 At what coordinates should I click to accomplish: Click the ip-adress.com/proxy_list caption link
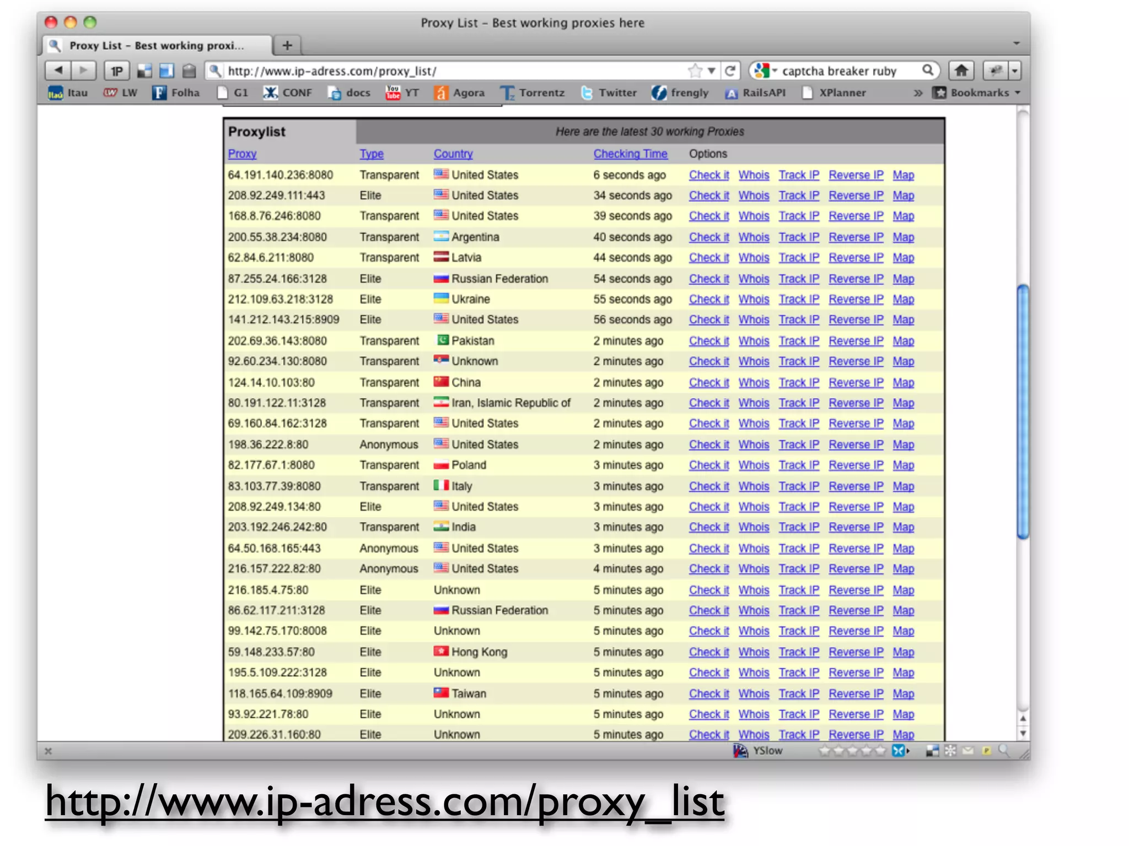pyautogui.click(x=385, y=802)
